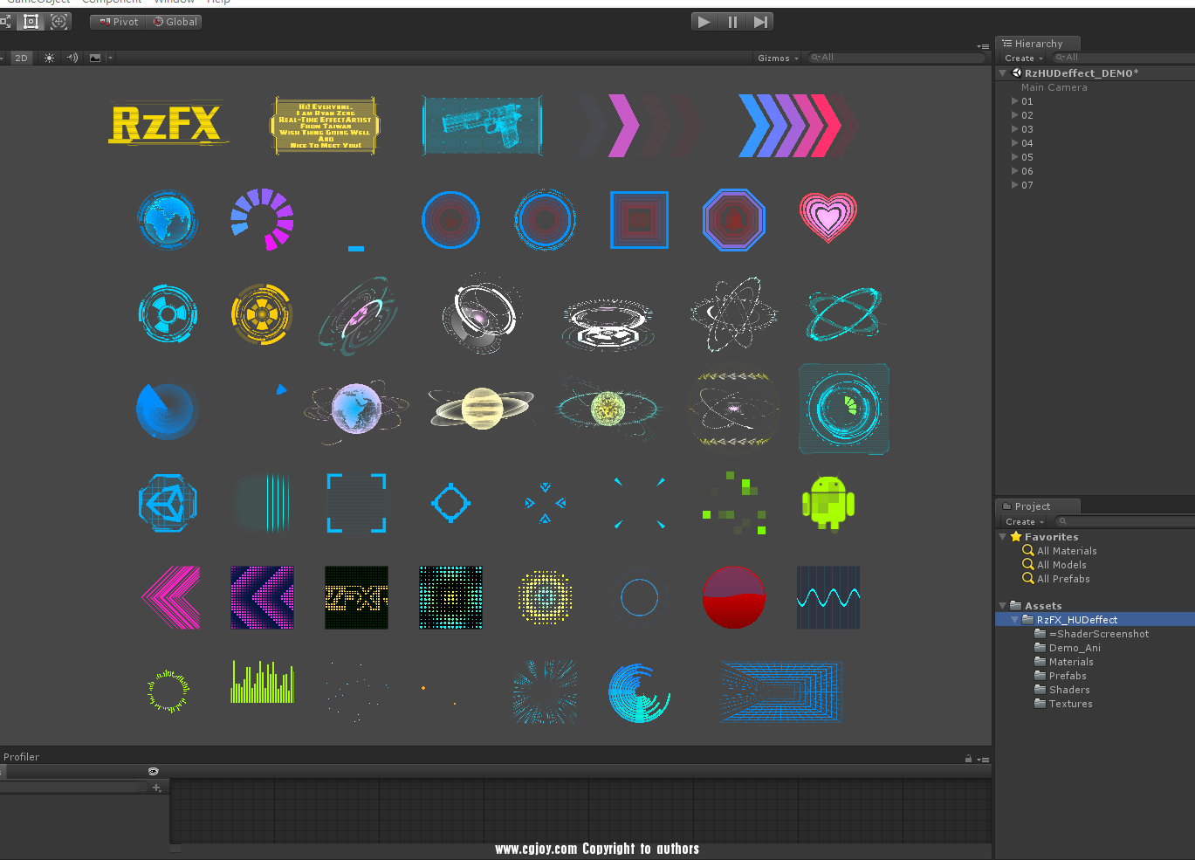
Task: Open the Project Create dropdown
Action: [1024, 521]
